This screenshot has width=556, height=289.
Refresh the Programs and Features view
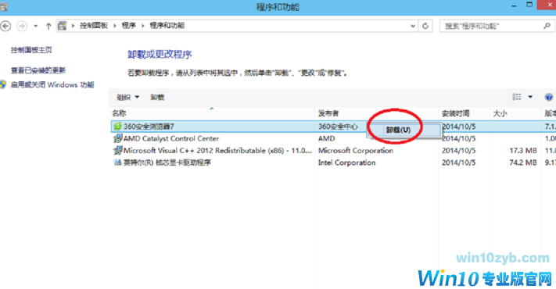click(425, 26)
